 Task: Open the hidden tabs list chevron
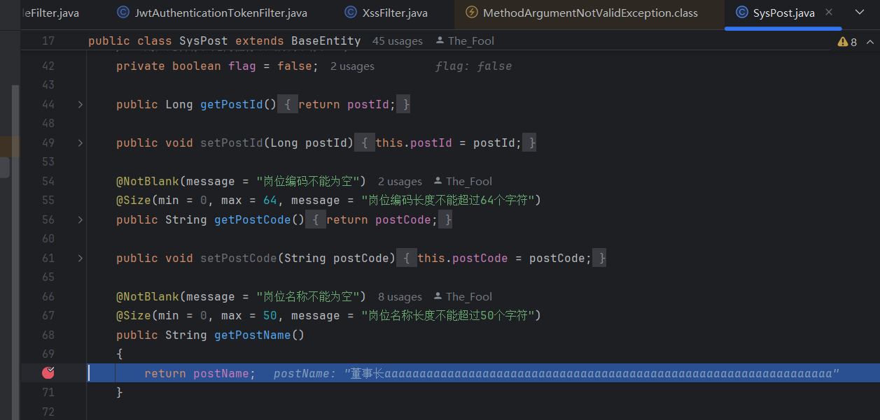[x=860, y=13]
